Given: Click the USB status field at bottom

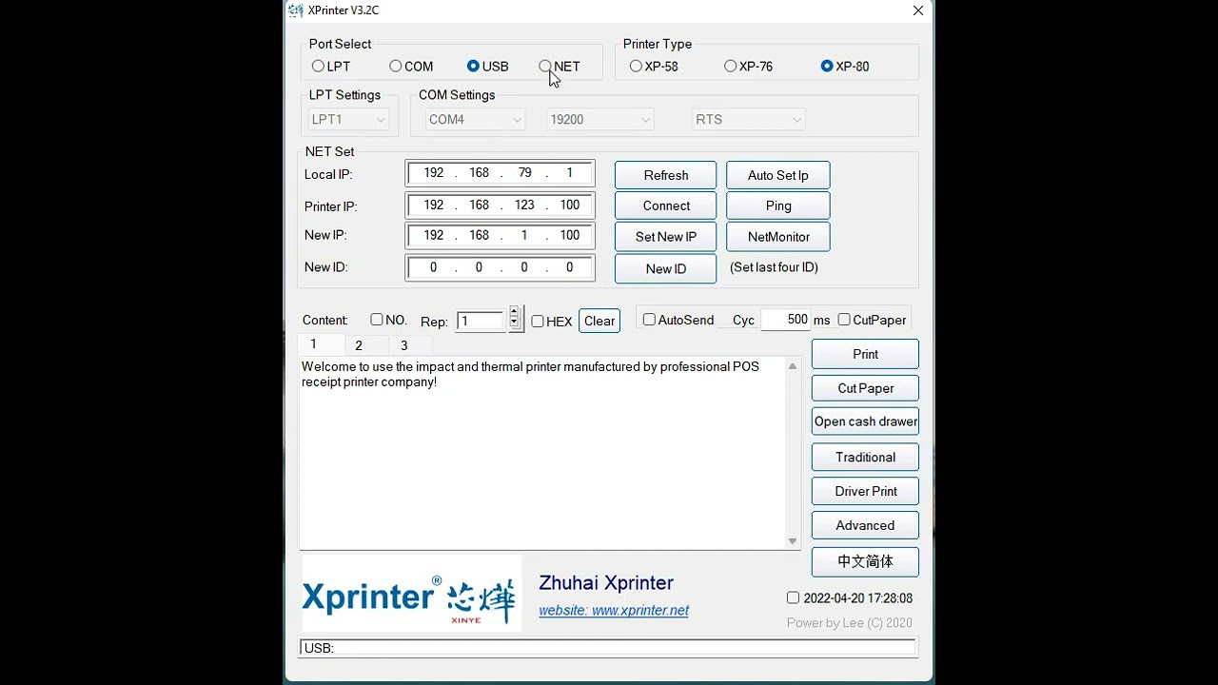Looking at the screenshot, I should pyautogui.click(x=607, y=648).
